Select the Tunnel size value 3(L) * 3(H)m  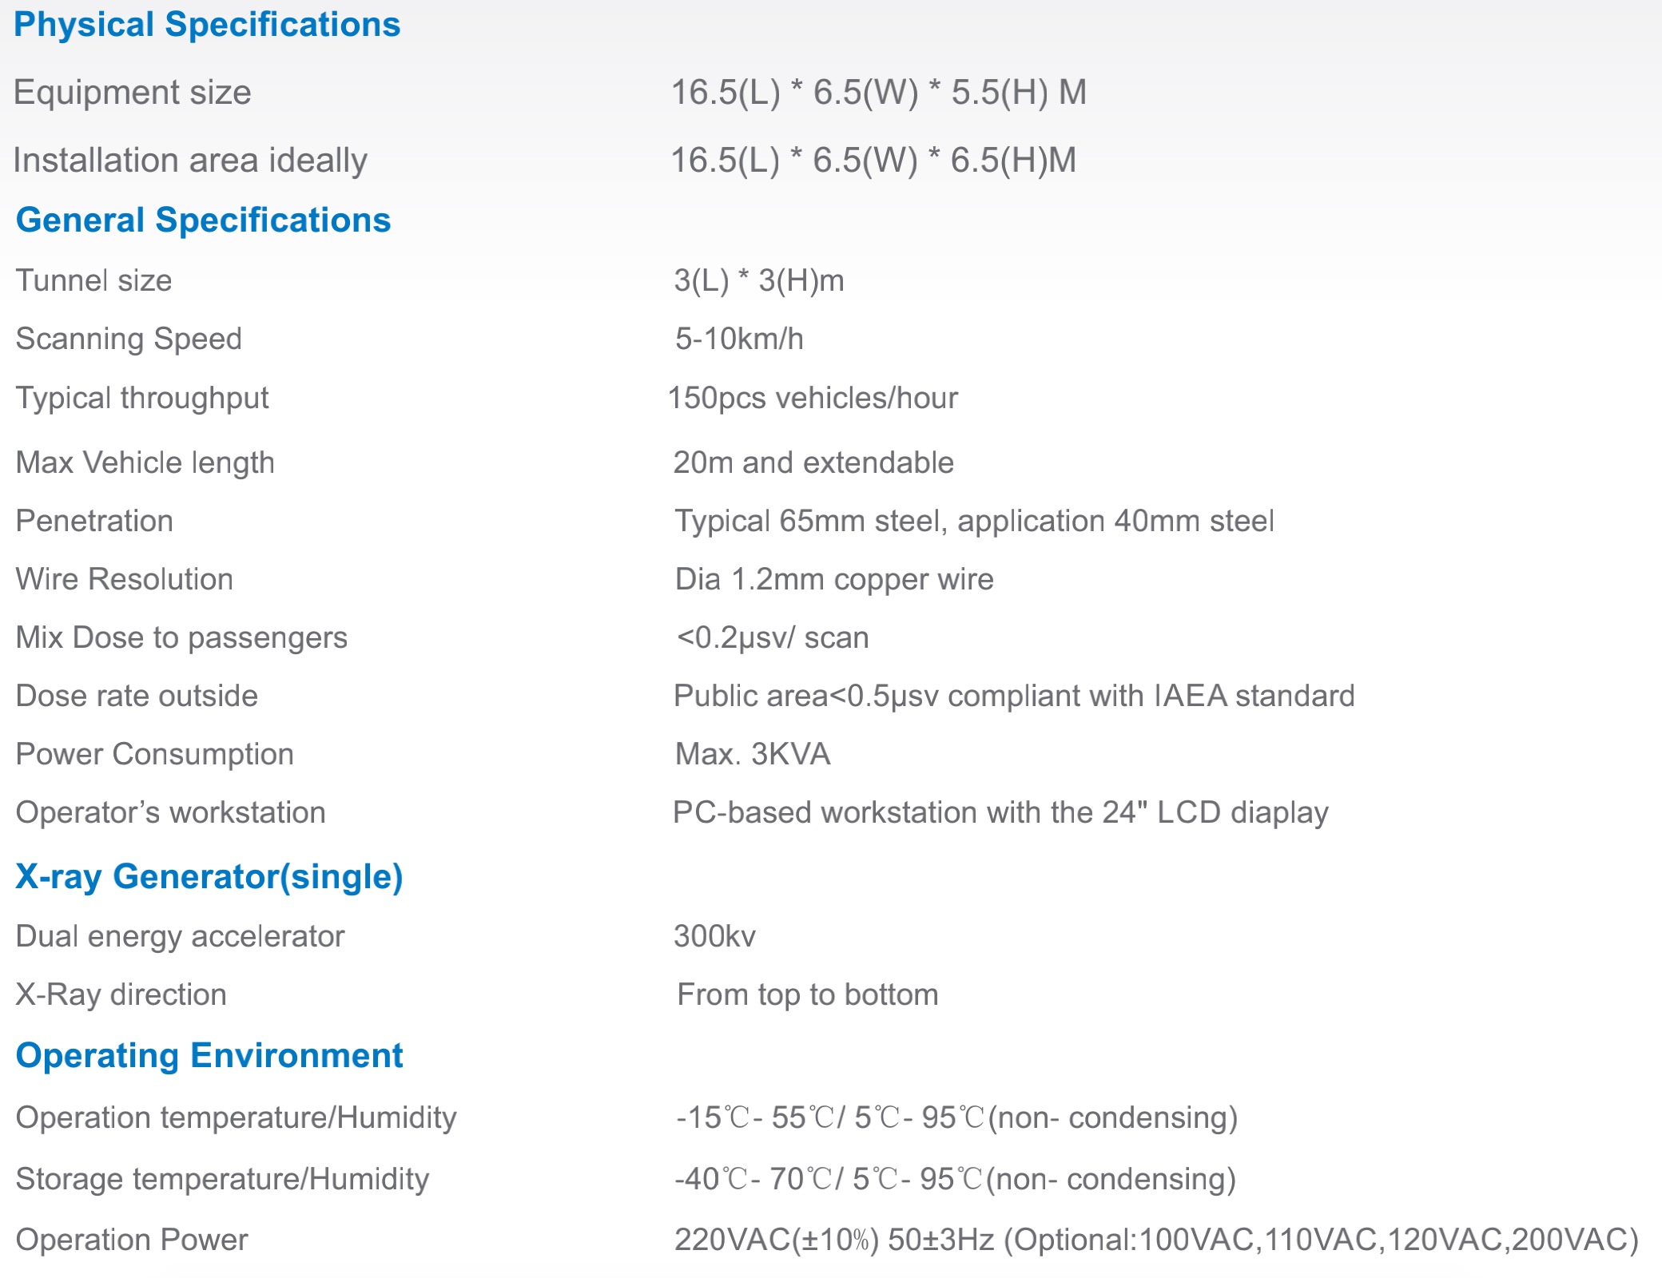pyautogui.click(x=758, y=280)
